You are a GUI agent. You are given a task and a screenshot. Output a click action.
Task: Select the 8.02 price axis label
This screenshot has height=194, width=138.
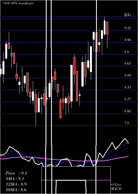[128, 111]
